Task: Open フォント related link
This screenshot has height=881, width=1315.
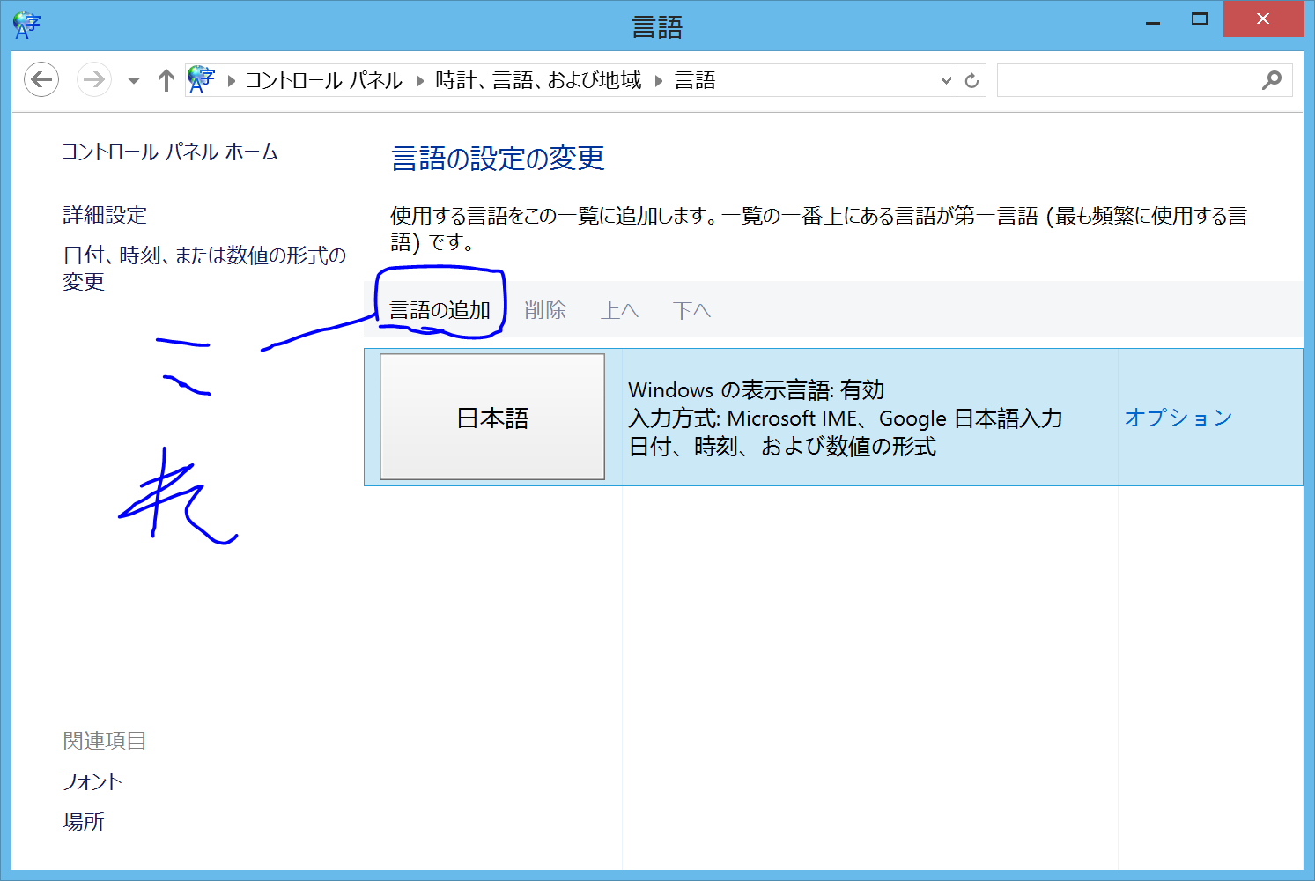Action: [92, 781]
